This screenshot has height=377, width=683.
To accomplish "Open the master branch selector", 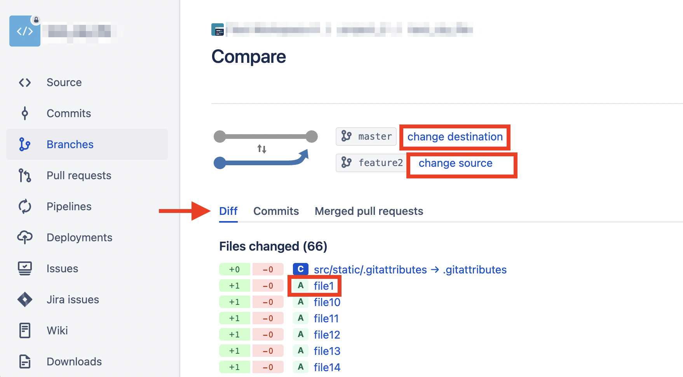I will (366, 137).
